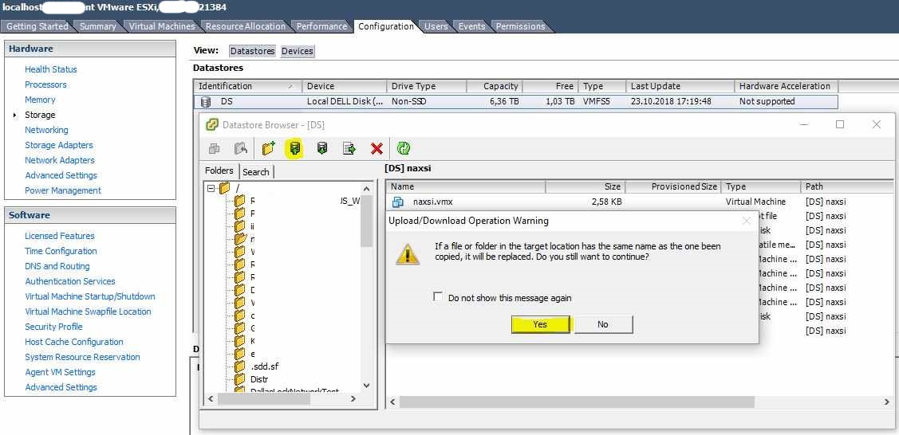Click the Distr folder icon
Image resolution: width=899 pixels, height=435 pixels.
(239, 379)
